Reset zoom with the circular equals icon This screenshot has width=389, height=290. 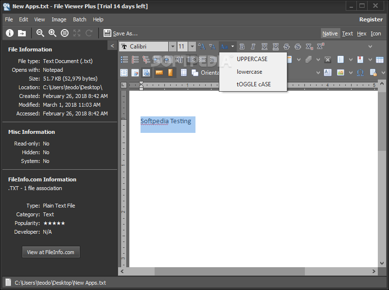point(65,33)
